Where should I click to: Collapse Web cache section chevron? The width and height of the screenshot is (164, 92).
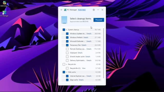tap(66, 72)
